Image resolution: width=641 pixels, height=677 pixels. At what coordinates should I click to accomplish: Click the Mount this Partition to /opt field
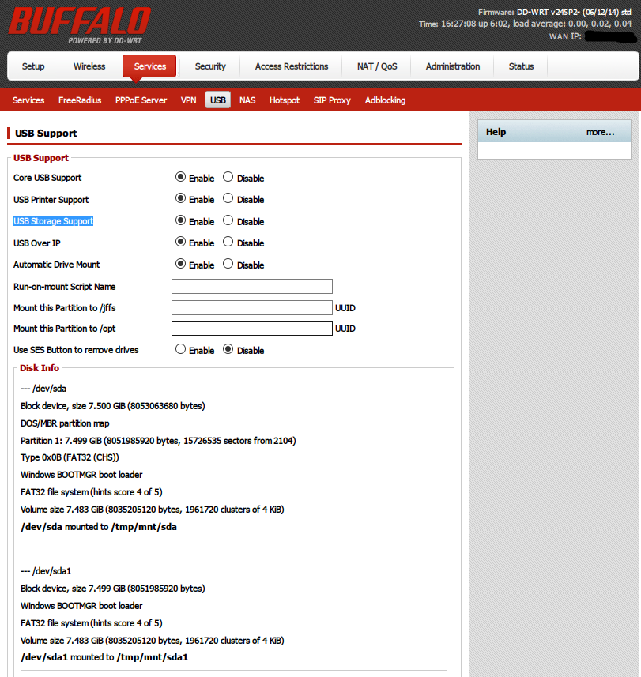(251, 329)
